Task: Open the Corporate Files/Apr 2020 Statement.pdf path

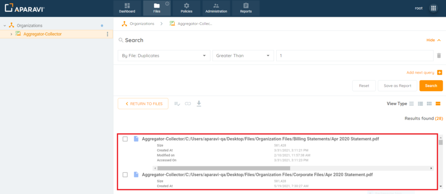Action: (x=257, y=175)
